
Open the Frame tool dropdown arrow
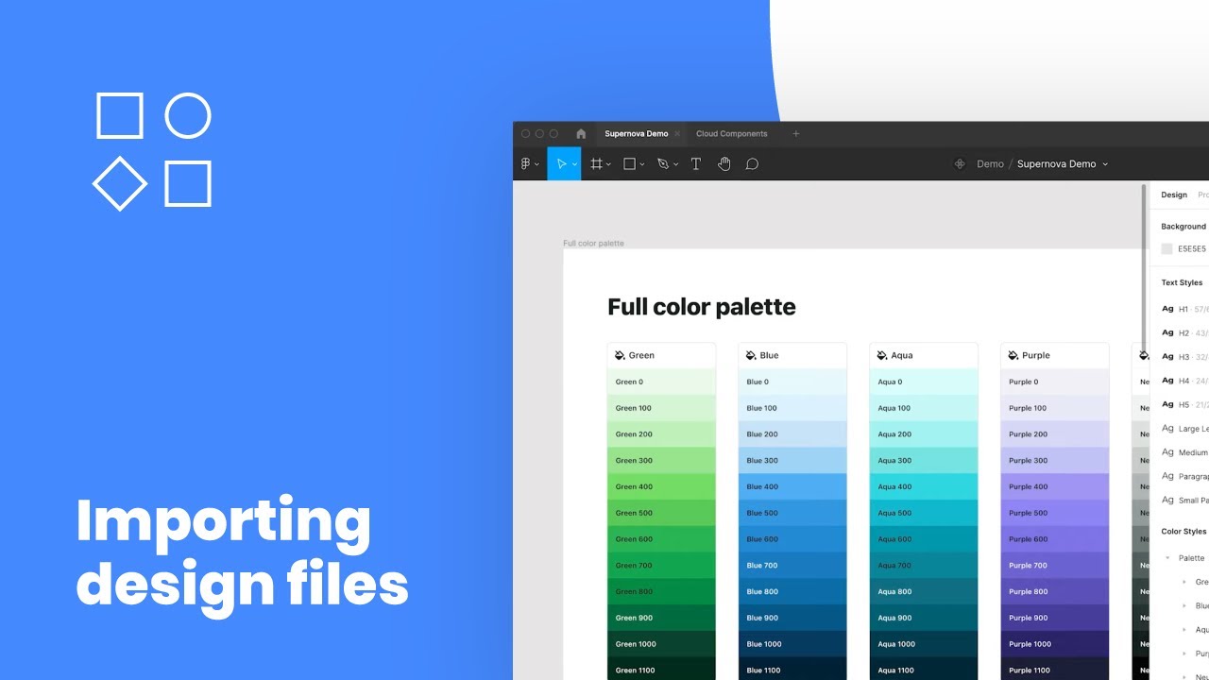[608, 164]
